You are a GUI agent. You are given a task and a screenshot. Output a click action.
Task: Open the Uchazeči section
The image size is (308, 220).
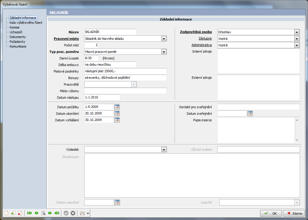16,32
